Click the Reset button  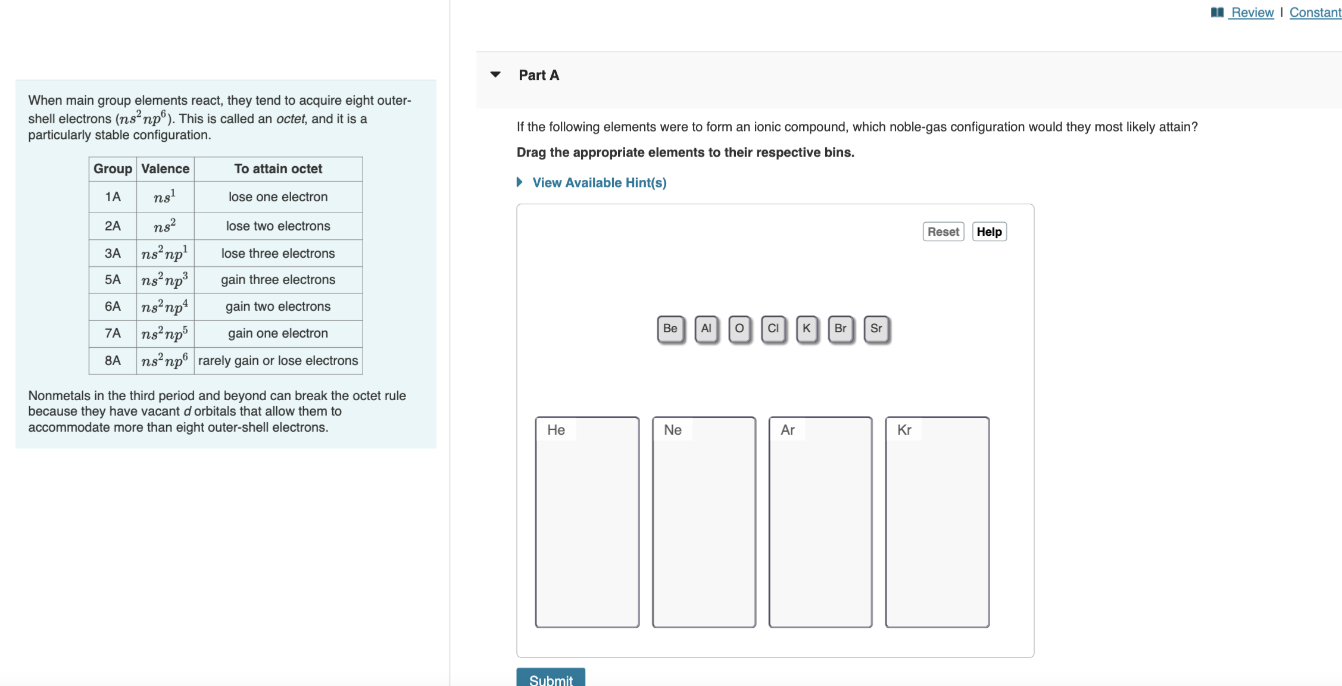pyautogui.click(x=943, y=232)
